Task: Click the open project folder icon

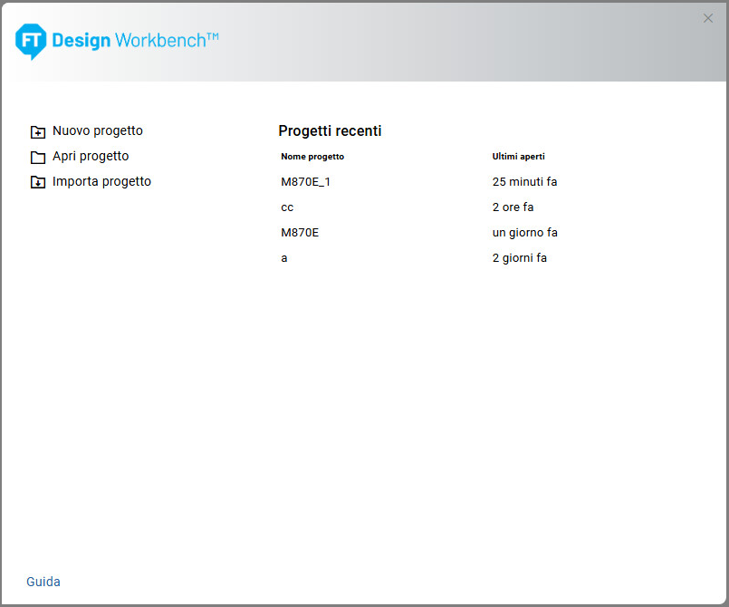Action: point(38,157)
